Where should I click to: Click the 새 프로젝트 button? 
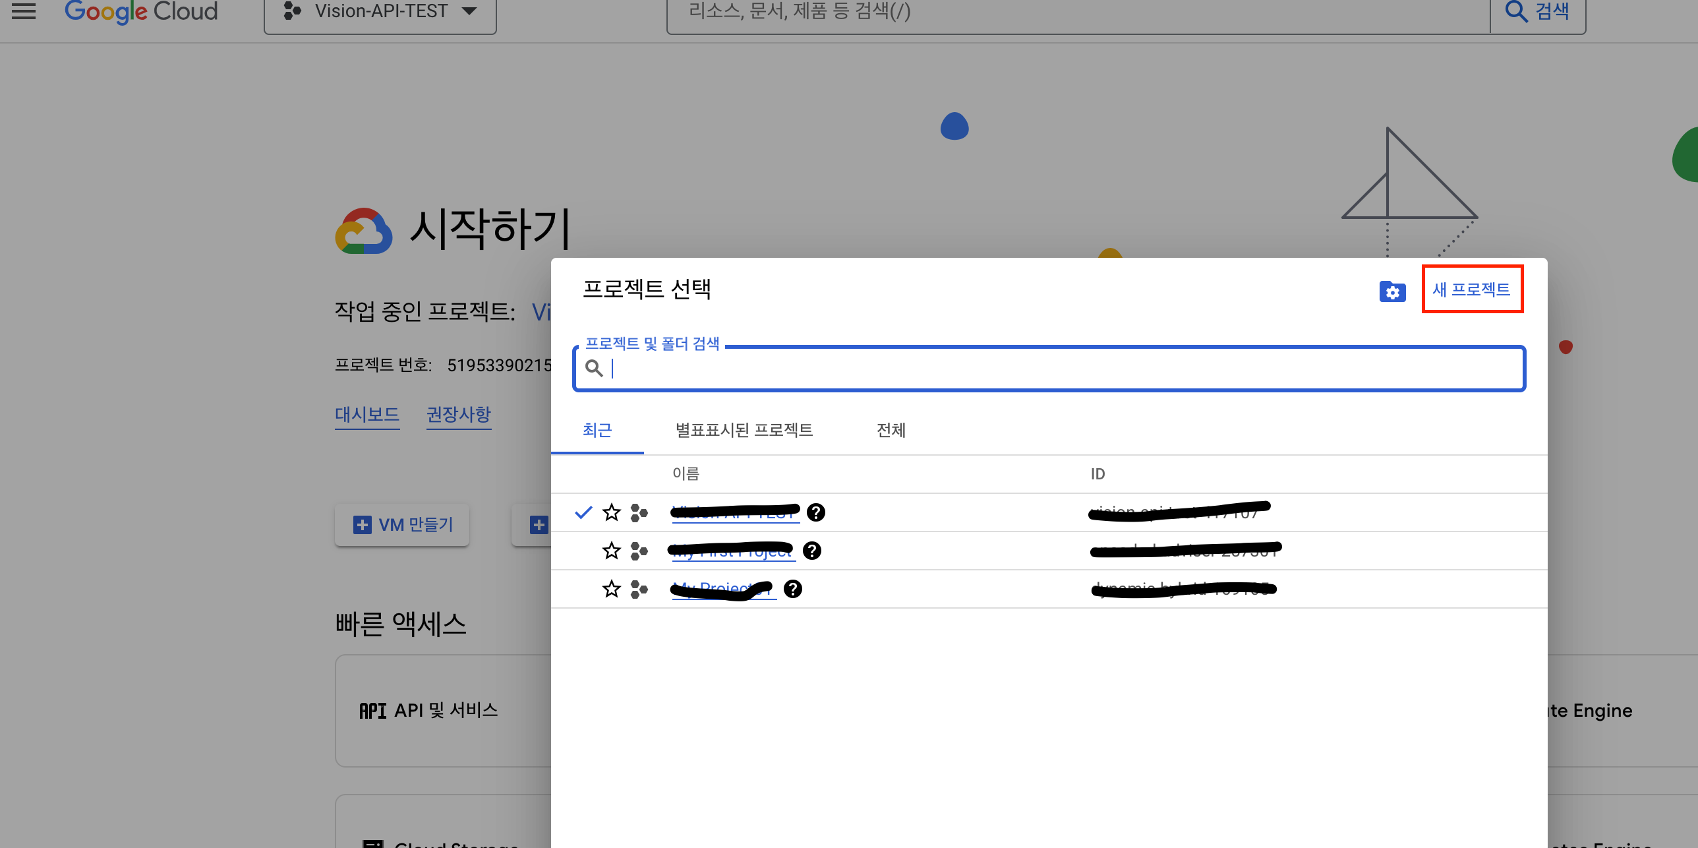tap(1471, 289)
